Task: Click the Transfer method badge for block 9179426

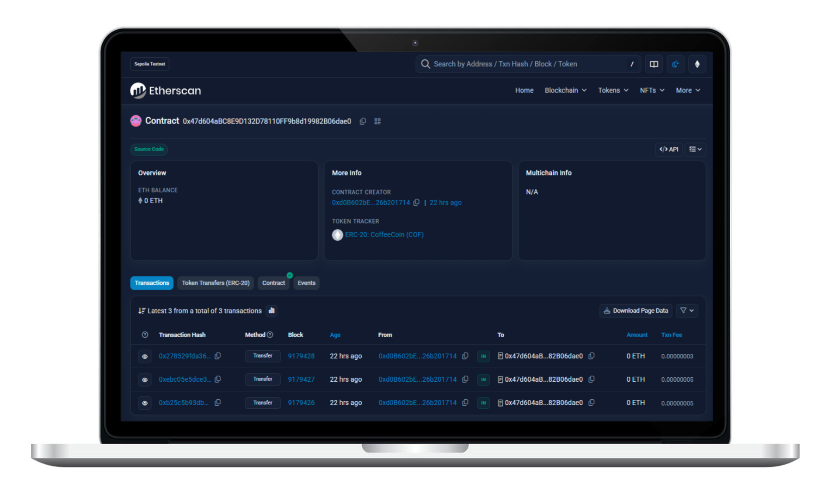Action: point(263,403)
